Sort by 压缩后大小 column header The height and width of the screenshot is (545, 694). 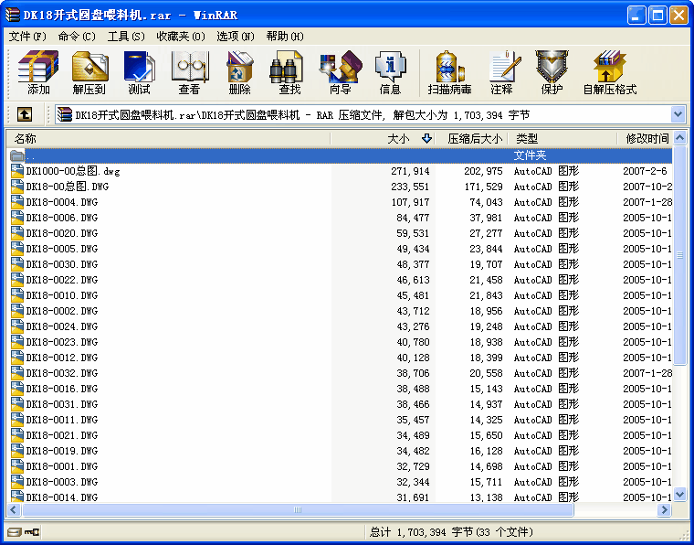(x=475, y=139)
